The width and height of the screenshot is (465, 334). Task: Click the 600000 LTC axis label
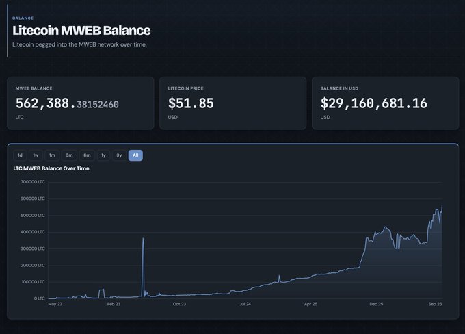[33, 198]
